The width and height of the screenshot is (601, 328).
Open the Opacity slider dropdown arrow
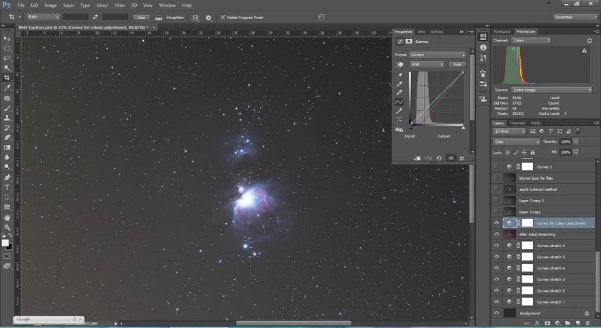pos(576,142)
